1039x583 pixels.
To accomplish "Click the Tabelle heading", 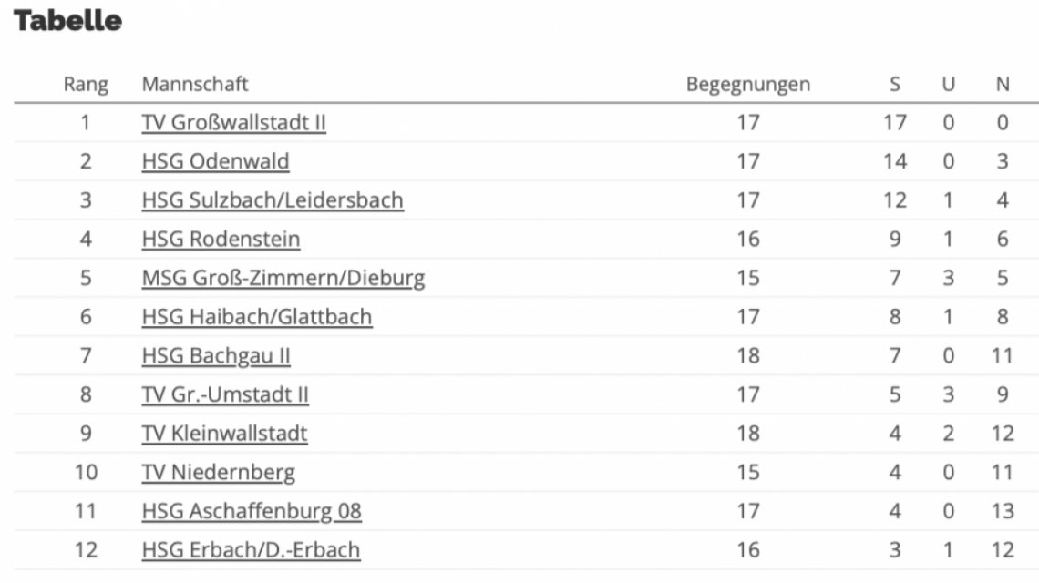I will pos(68,22).
